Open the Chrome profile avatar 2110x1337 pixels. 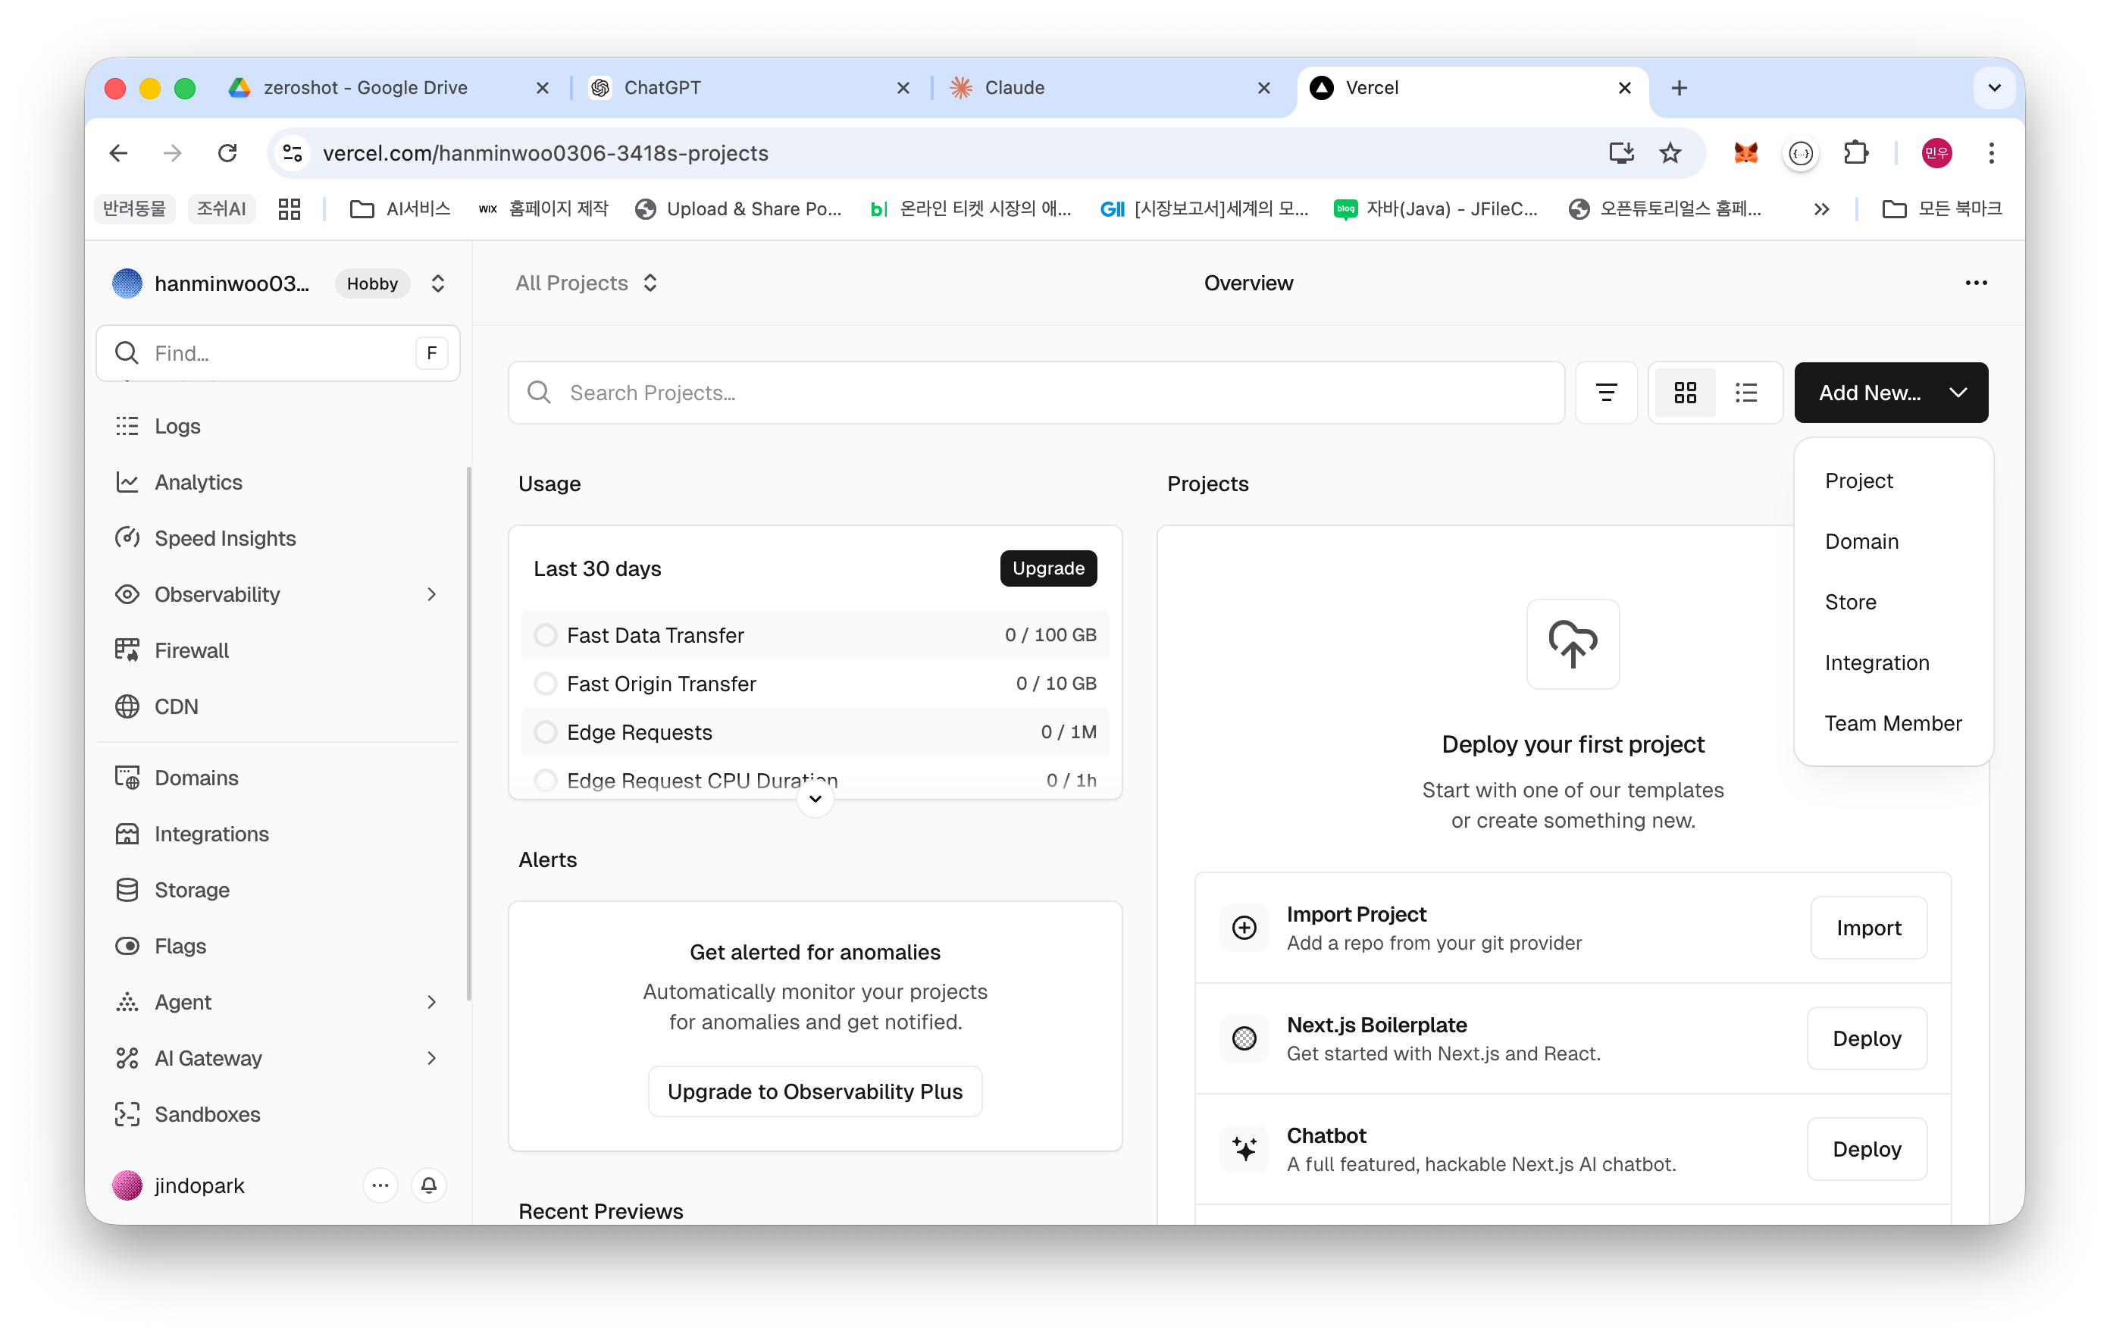1936,153
